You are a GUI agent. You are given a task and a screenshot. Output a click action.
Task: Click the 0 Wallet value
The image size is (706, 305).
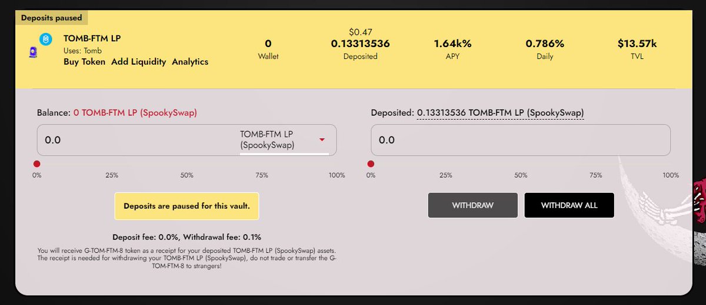(268, 43)
